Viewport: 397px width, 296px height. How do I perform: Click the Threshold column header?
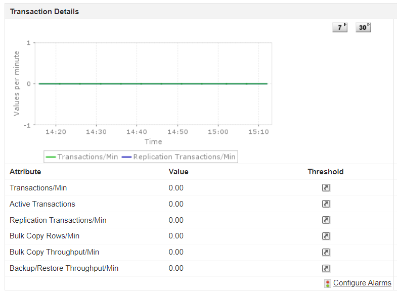(326, 172)
